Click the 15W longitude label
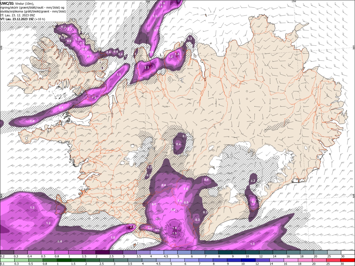Viewport: 355px width, 266px height. (294, 1)
